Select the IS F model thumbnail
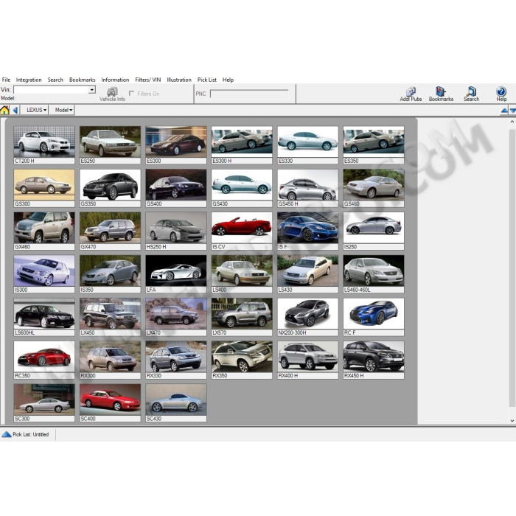This screenshot has height=516, width=516. (307, 231)
